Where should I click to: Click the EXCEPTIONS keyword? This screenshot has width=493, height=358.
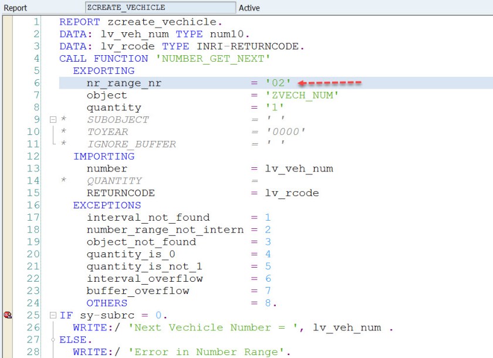(107, 205)
